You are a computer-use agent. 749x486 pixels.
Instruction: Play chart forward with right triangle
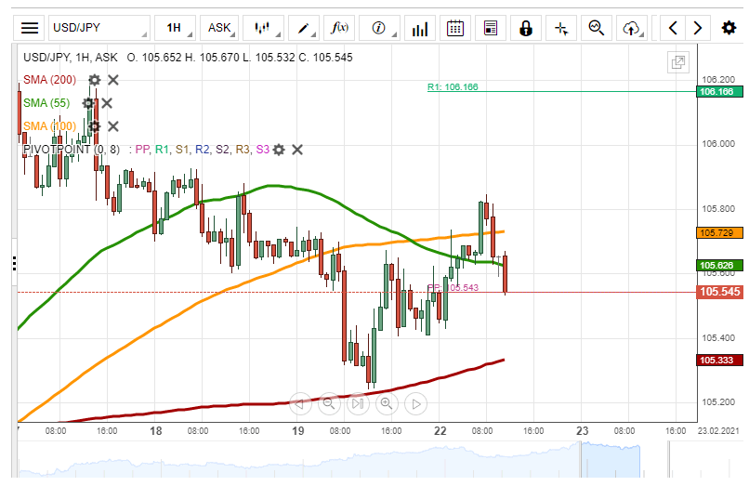click(x=415, y=404)
